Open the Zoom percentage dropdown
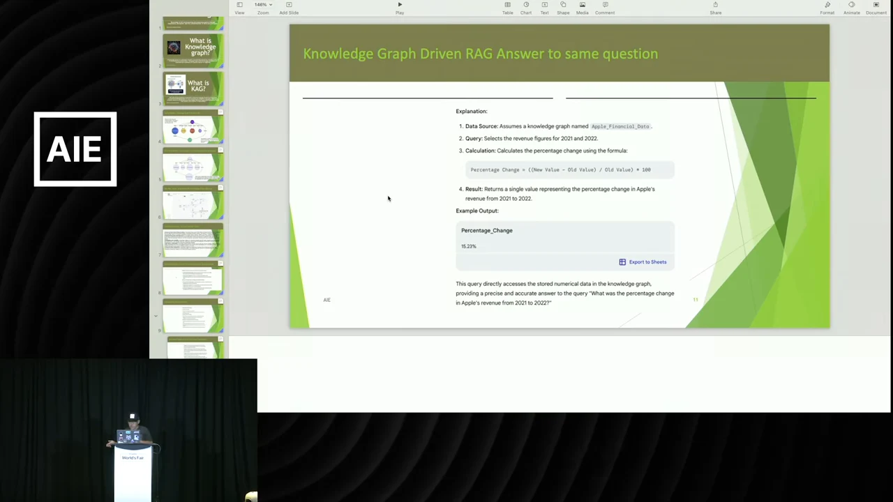The height and width of the screenshot is (502, 893). click(263, 8)
